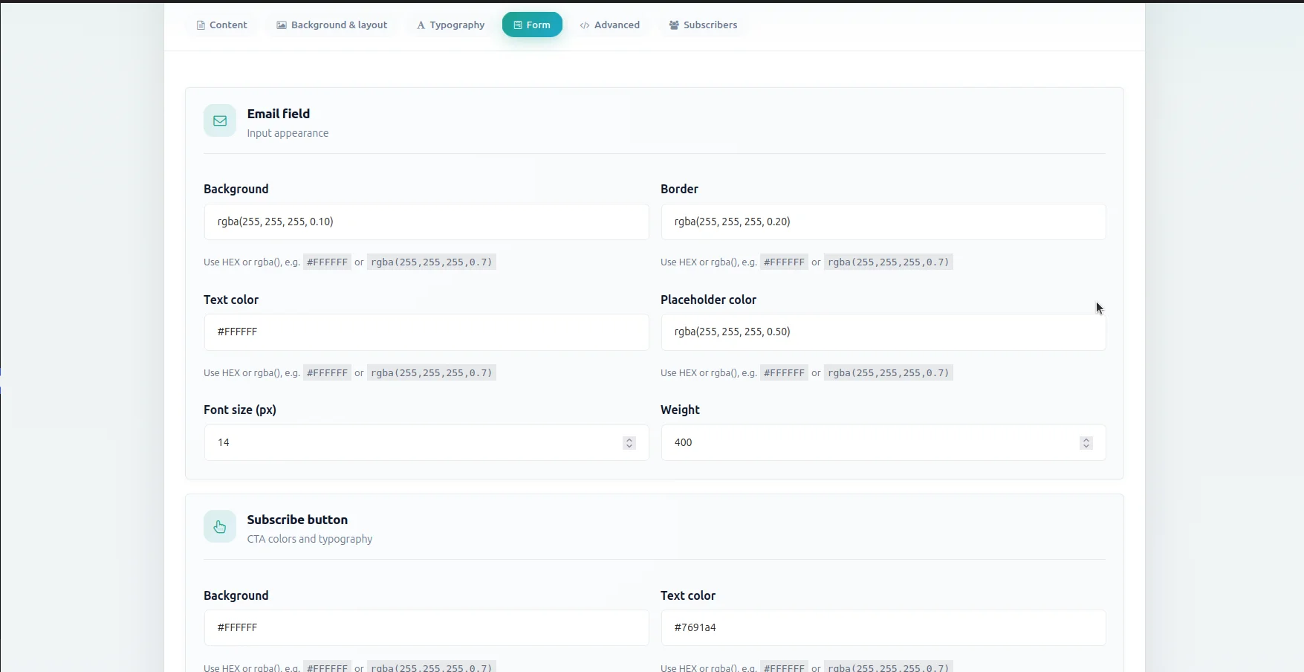Edit Email field Background color input

(426, 222)
